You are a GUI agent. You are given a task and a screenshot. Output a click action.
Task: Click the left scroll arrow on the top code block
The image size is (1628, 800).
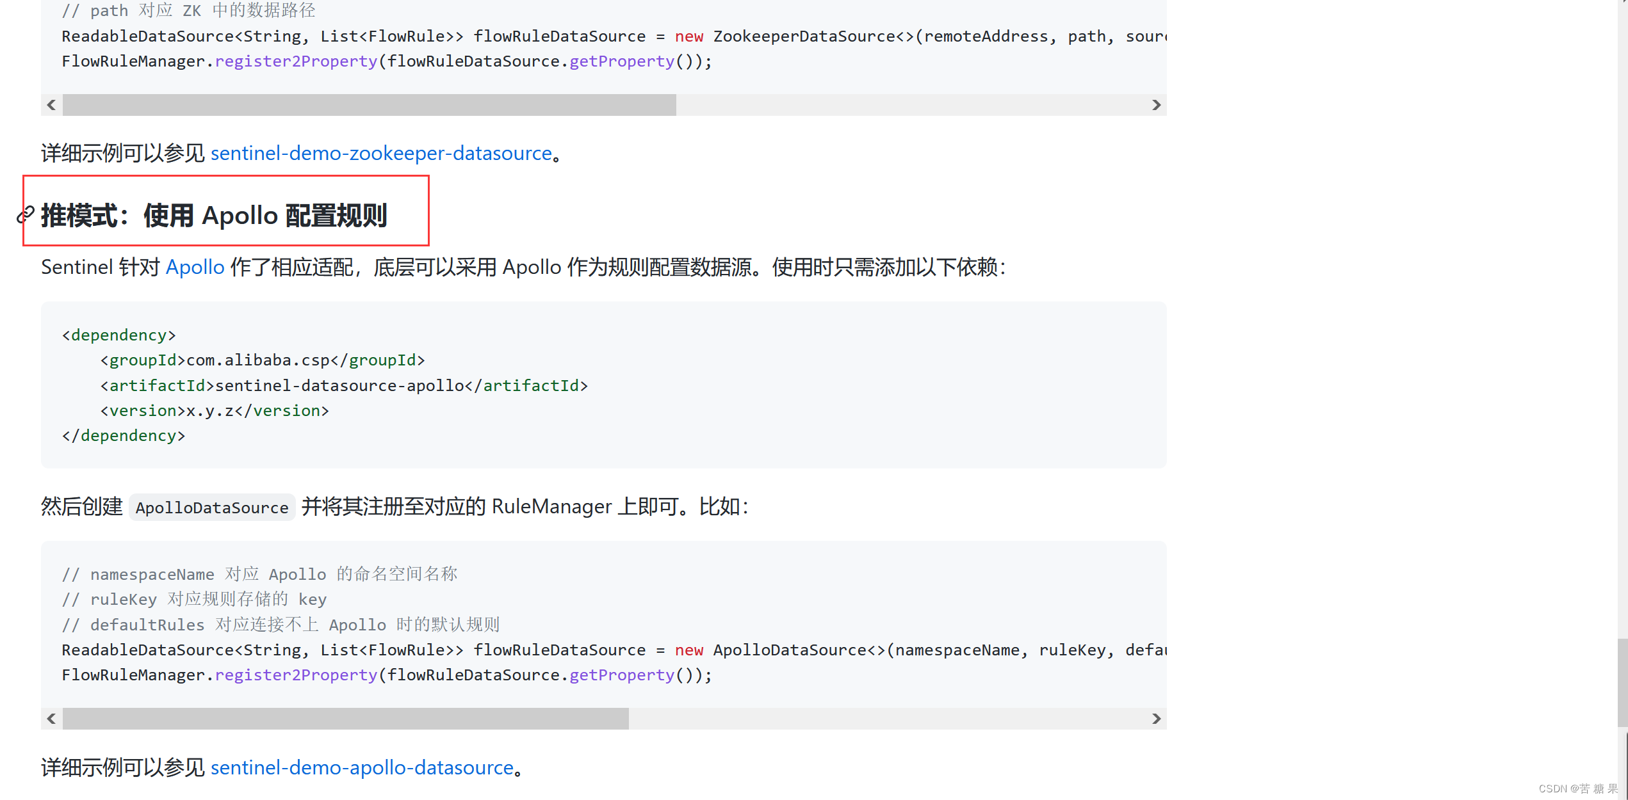pos(51,104)
